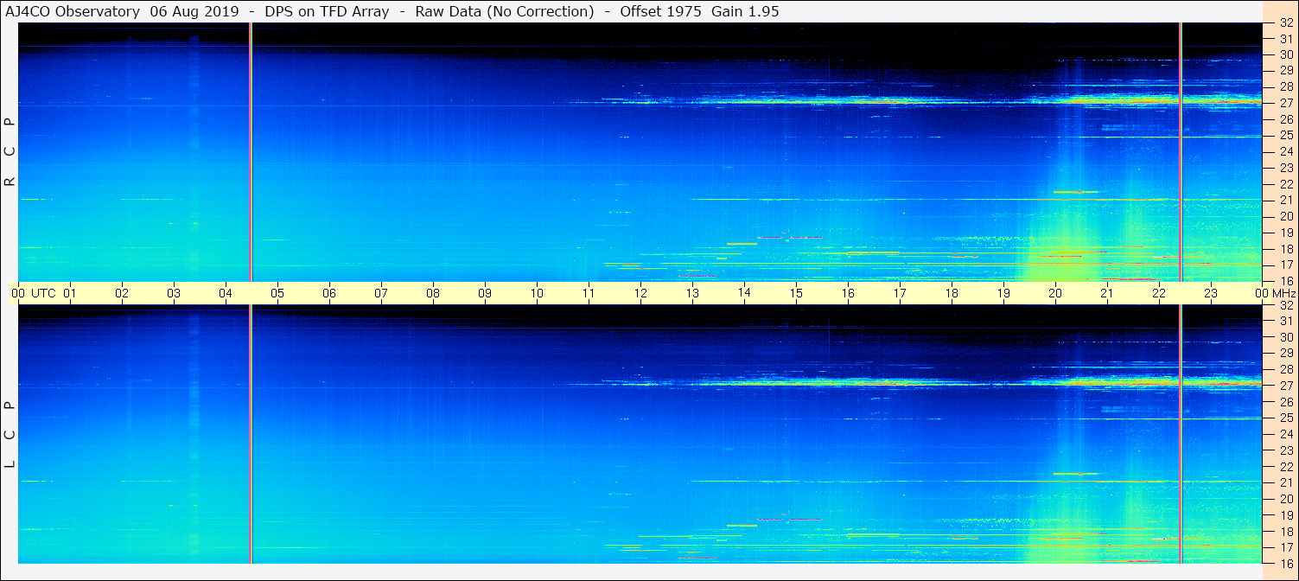Click the 12 hour label on time axis
This screenshot has width=1299, height=581.
640,293
